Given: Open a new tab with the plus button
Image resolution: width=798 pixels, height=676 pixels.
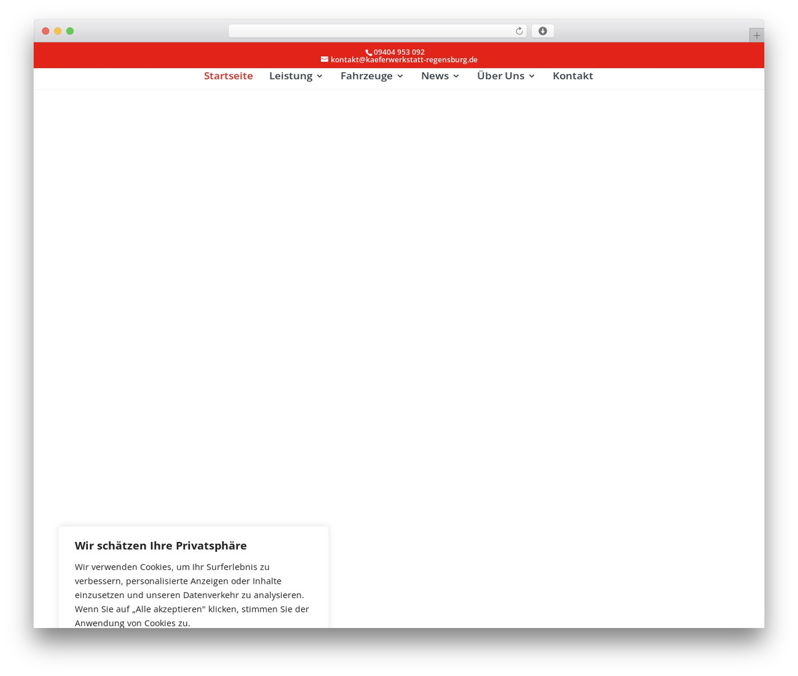Looking at the screenshot, I should coord(756,36).
